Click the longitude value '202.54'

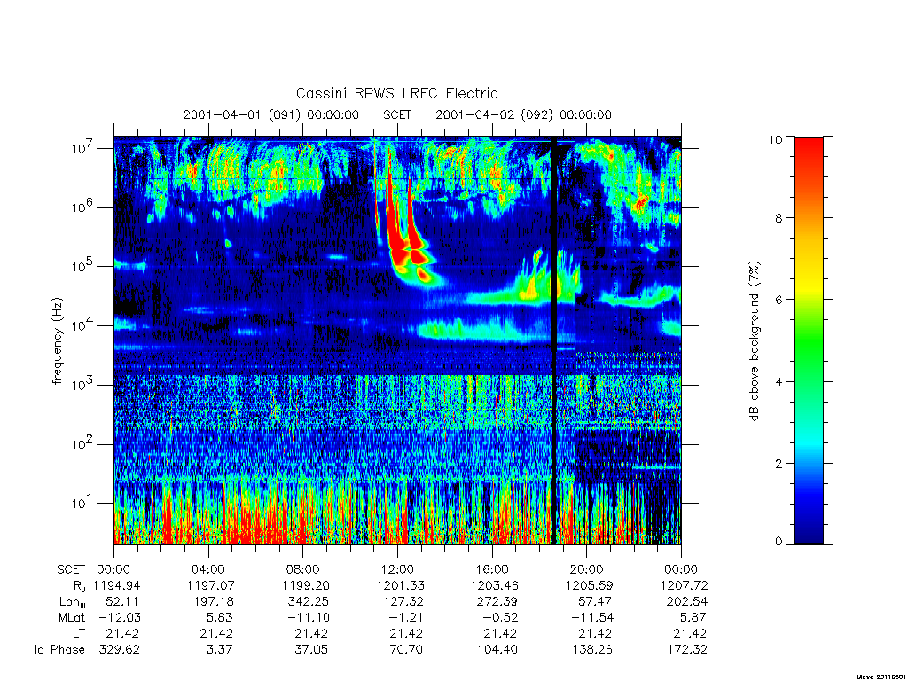point(687,602)
